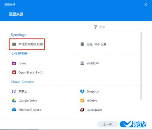This screenshot has width=152, height=130.
Task: Click the Synology section heading
Action: (x=18, y=35)
